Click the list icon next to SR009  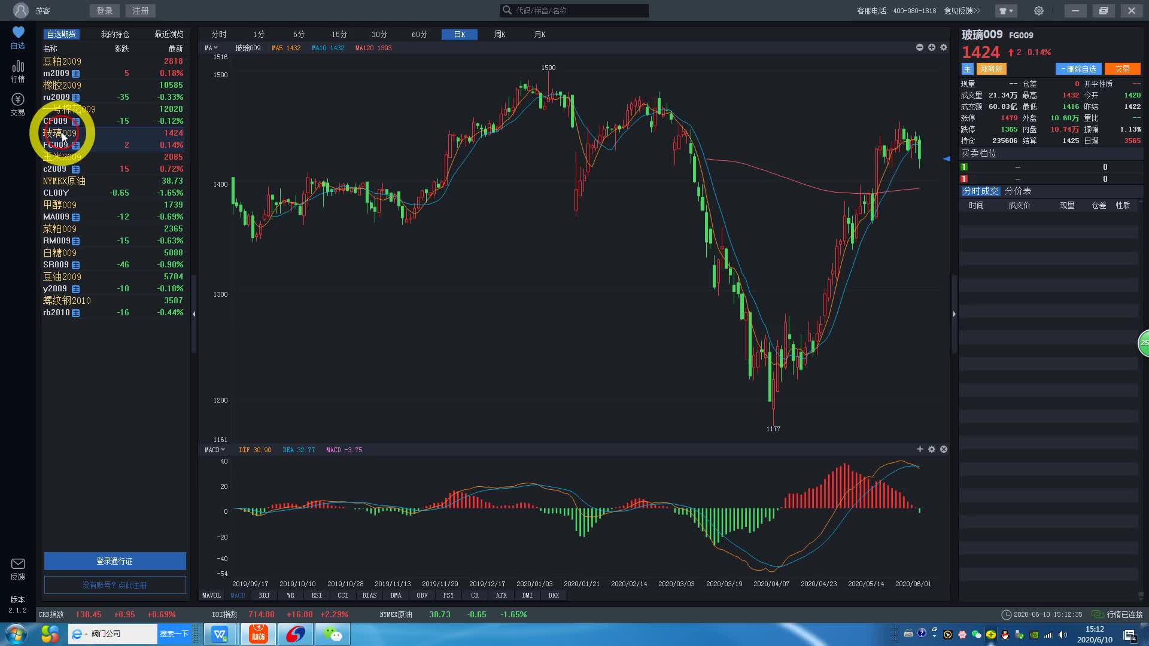(76, 265)
